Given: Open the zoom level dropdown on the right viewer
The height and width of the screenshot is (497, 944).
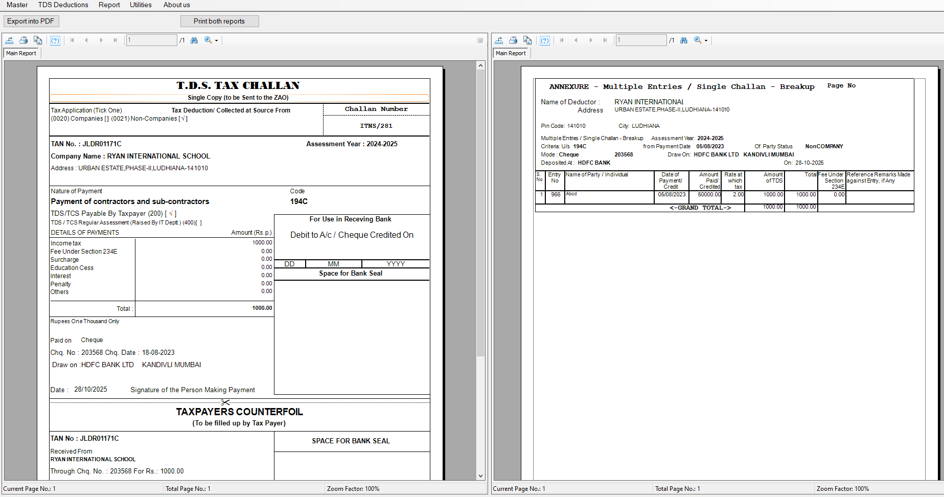Looking at the screenshot, I should tap(705, 40).
